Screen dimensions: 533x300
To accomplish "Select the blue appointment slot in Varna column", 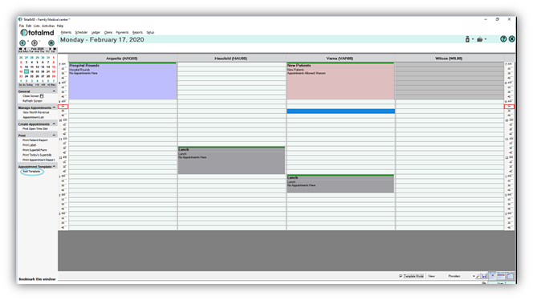I will coord(340,111).
